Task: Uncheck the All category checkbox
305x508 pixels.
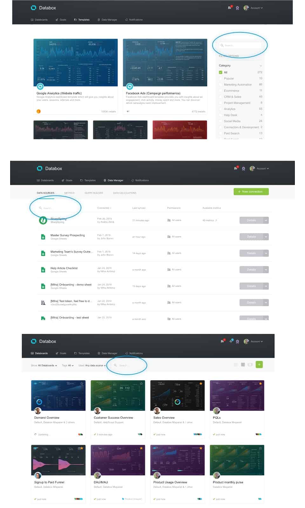Action: pos(220,72)
